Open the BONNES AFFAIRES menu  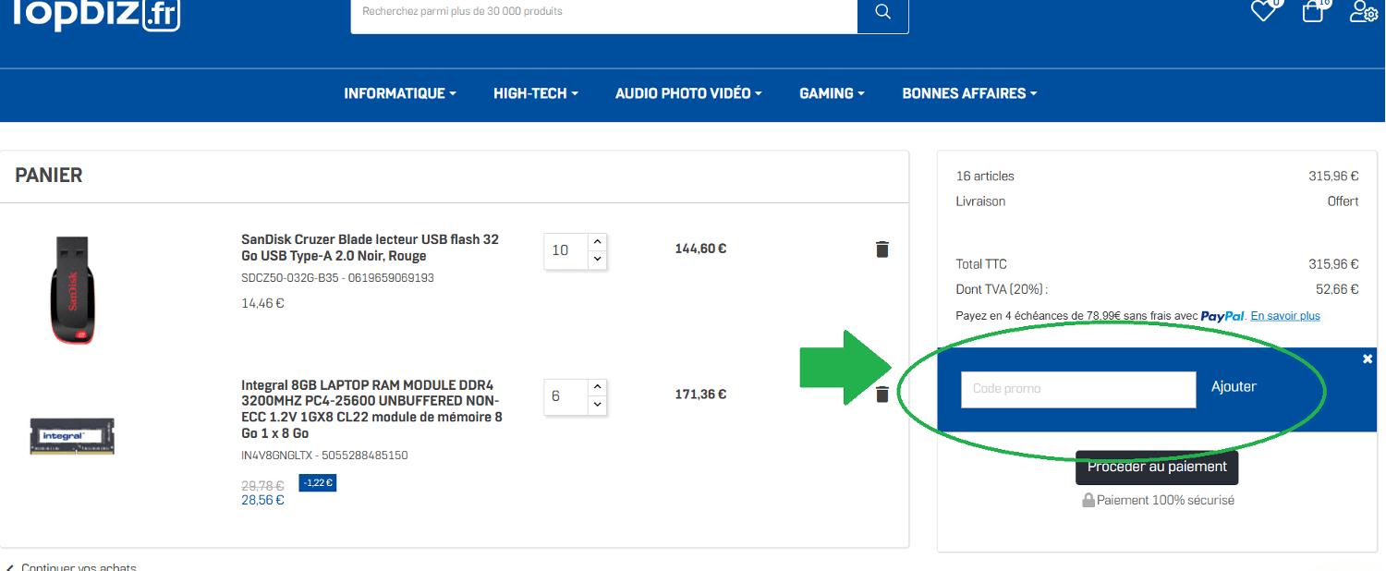point(969,93)
